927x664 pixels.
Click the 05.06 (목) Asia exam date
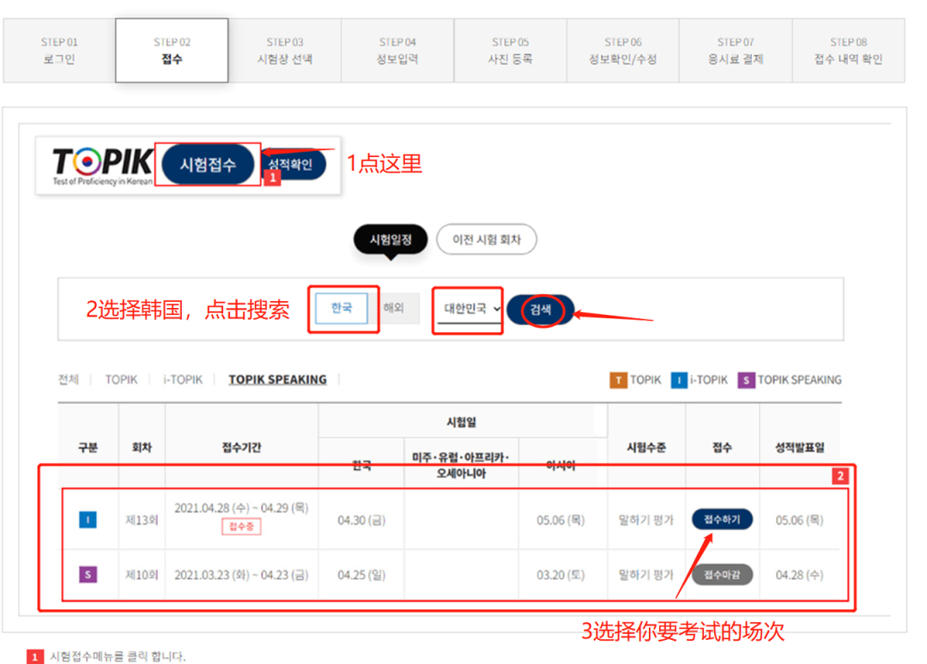pyautogui.click(x=560, y=521)
